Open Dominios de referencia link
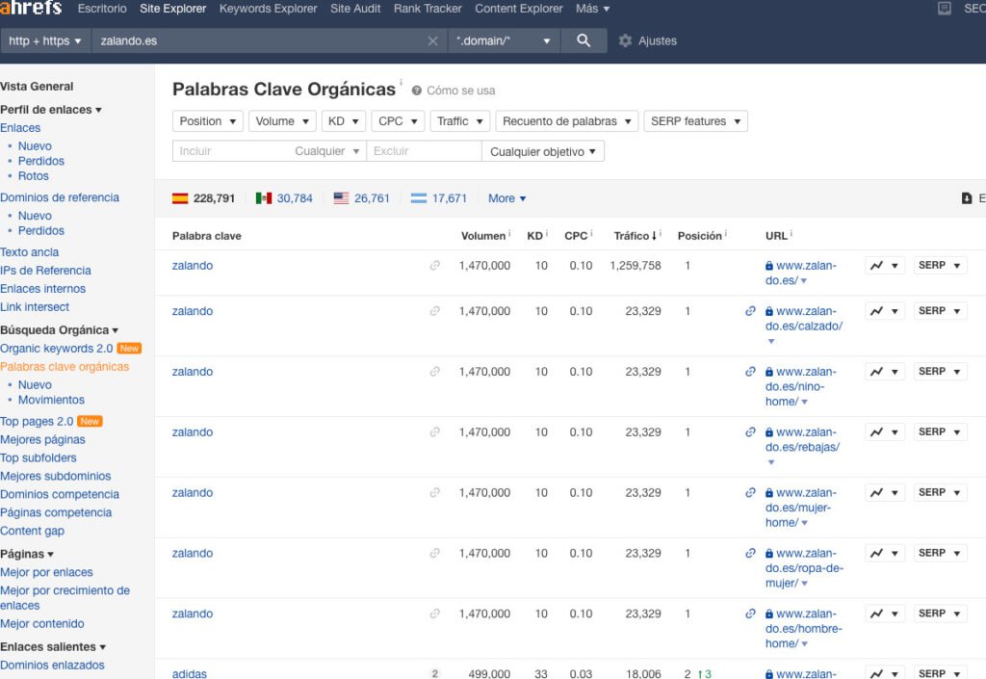The width and height of the screenshot is (986, 679). pyautogui.click(x=60, y=197)
